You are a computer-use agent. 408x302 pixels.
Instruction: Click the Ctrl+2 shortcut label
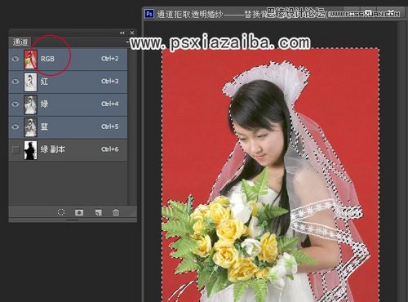pyautogui.click(x=110, y=59)
